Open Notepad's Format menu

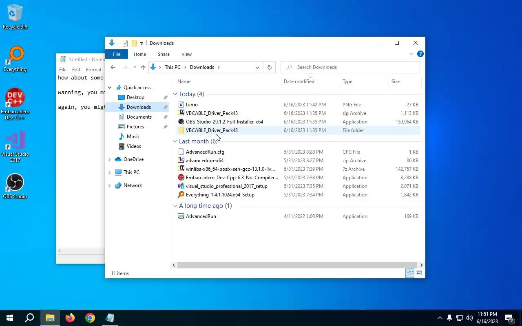94,70
